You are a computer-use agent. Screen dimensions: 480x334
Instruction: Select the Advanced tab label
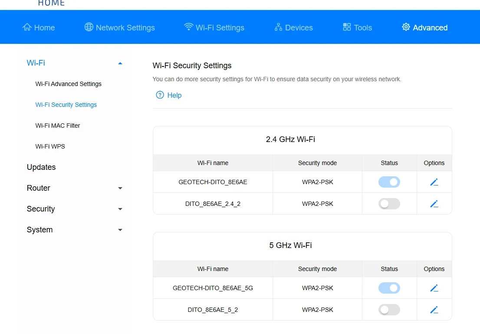pos(430,27)
